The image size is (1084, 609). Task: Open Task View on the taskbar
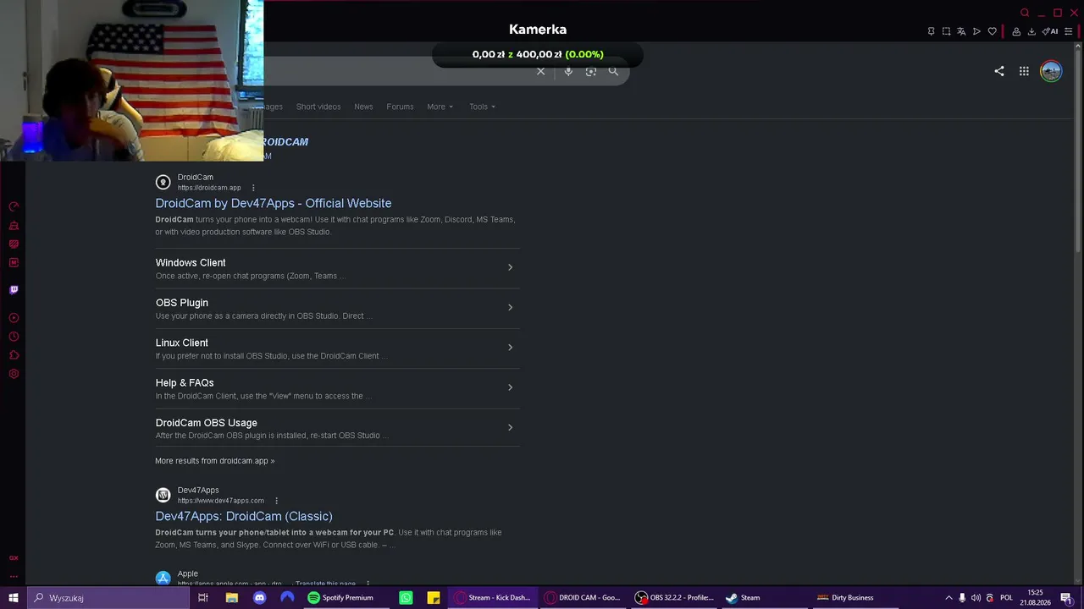pos(203,598)
